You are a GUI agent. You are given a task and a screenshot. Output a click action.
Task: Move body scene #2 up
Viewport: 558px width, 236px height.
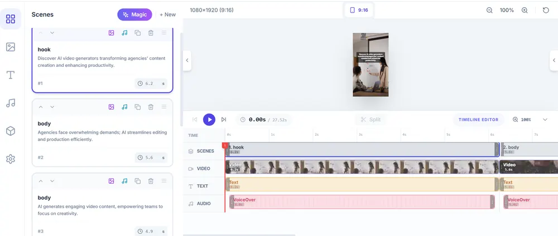click(x=41, y=107)
